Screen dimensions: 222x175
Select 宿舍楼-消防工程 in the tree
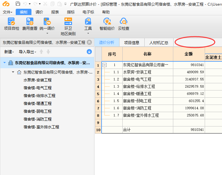(x=37, y=119)
